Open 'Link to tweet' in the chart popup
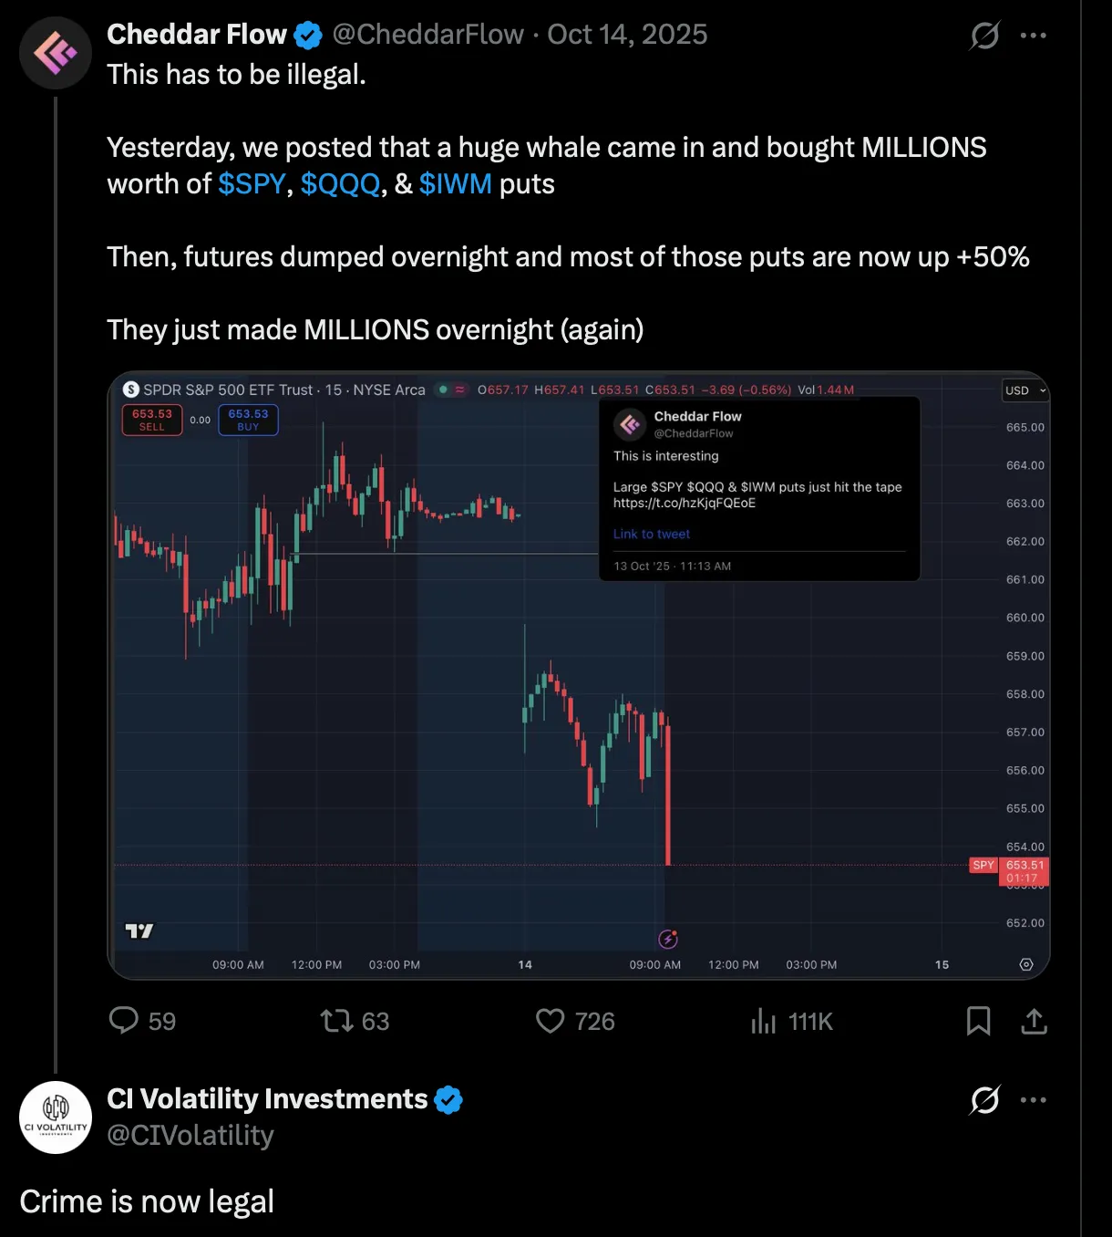 pos(652,534)
